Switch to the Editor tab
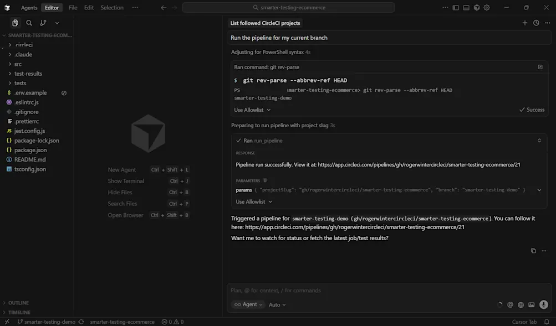The width and height of the screenshot is (556, 326). click(52, 7)
